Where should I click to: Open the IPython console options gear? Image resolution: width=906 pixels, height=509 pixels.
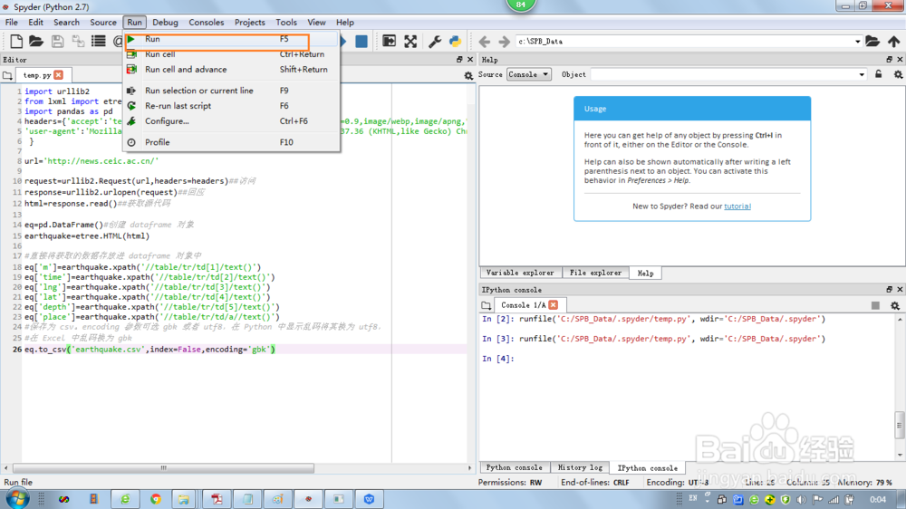pyautogui.click(x=895, y=305)
